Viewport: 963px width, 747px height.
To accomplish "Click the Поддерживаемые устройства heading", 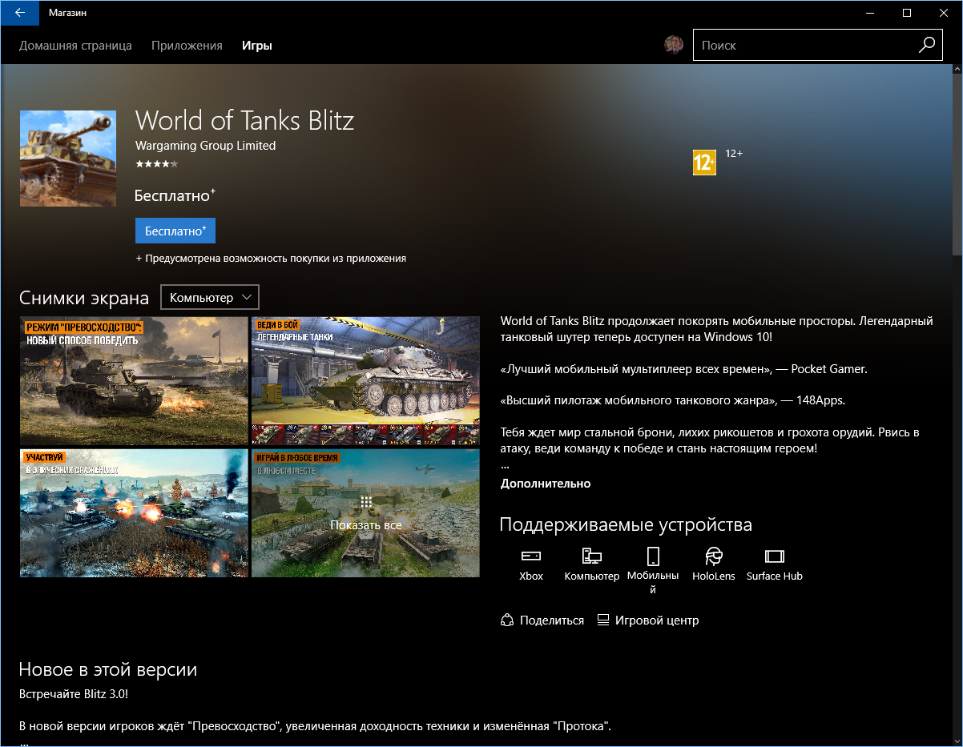I will click(x=626, y=525).
